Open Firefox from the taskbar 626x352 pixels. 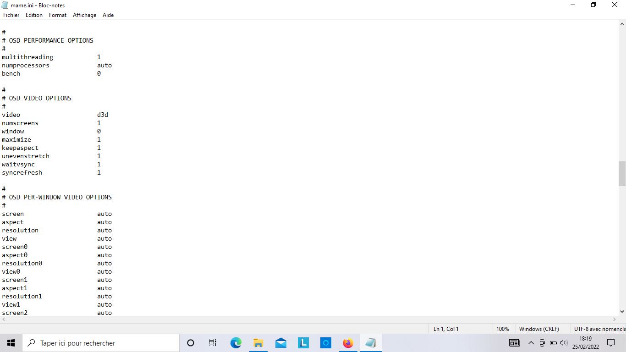tap(348, 343)
